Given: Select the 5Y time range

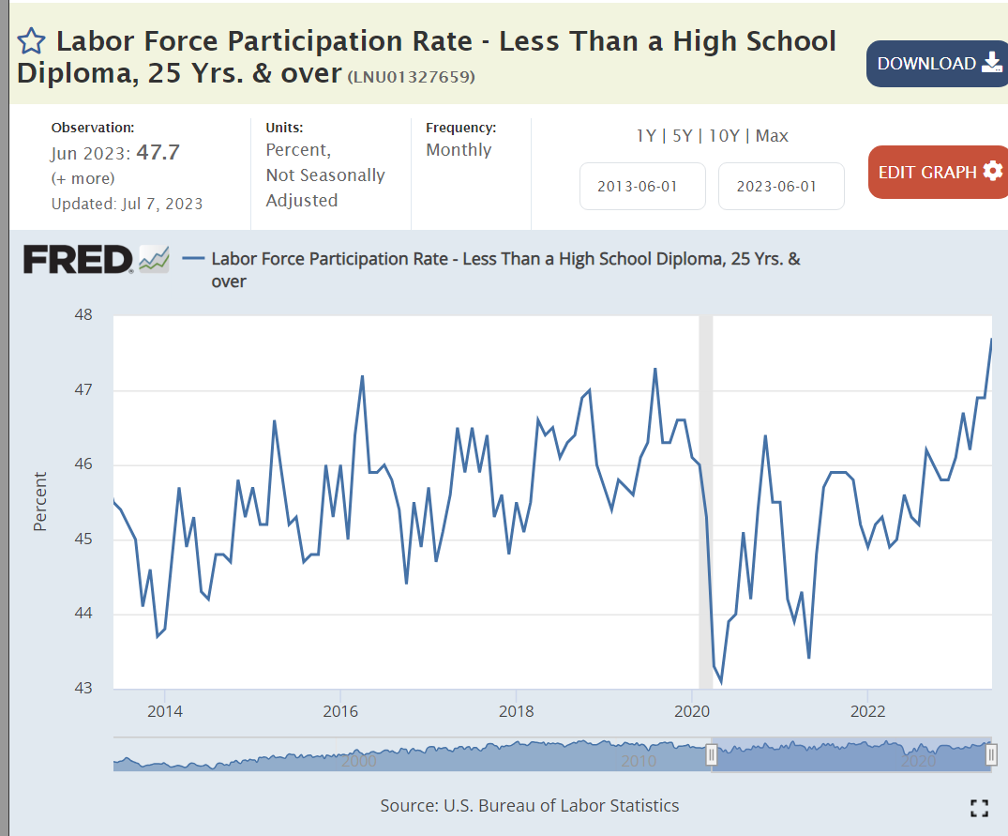Looking at the screenshot, I should 685,136.
